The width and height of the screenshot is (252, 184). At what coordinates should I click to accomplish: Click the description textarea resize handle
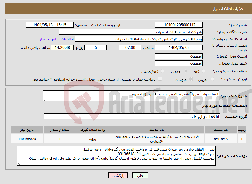[x=45, y=100]
